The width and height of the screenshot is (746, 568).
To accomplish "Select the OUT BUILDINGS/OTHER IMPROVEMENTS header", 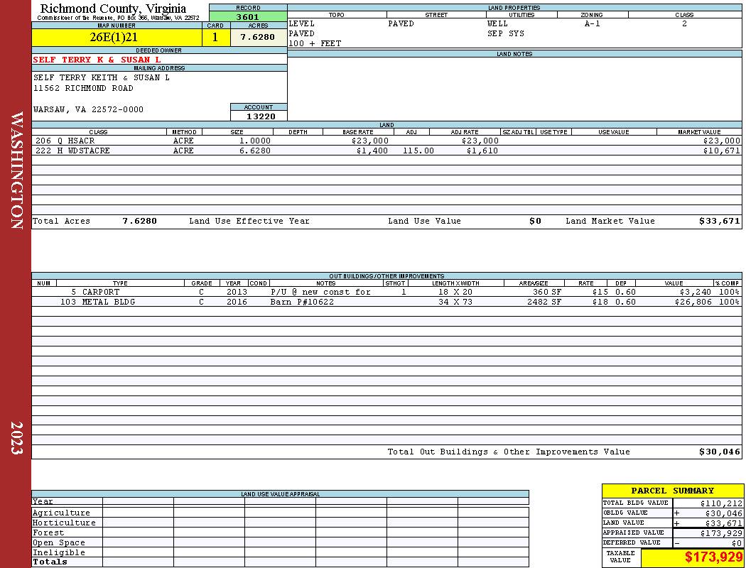I will click(386, 275).
